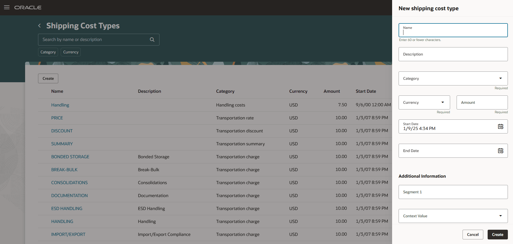Sort by the Amount column header
Screen dimensions: 513x244
332,91
